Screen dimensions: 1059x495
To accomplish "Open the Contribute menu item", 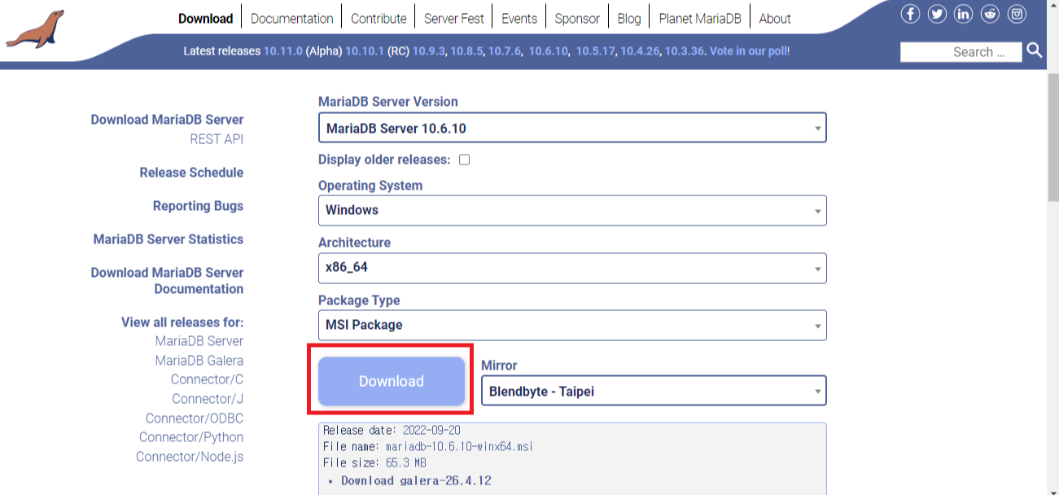I will pos(379,18).
